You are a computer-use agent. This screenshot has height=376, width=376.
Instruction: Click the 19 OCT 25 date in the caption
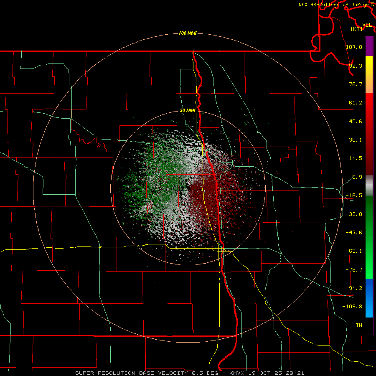(x=265, y=373)
